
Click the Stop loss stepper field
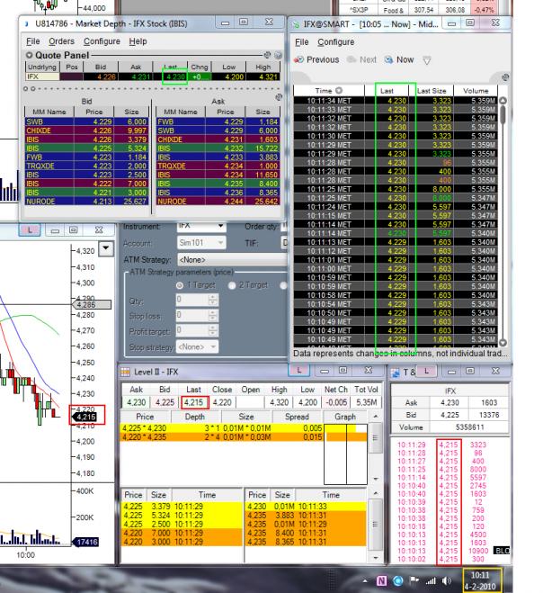197,316
